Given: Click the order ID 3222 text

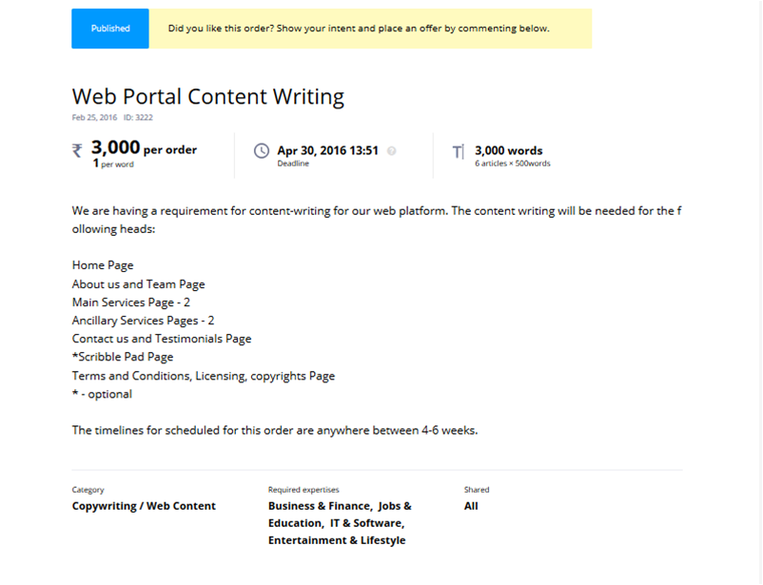Looking at the screenshot, I should click(138, 118).
